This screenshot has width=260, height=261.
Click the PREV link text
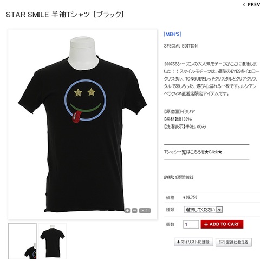(x=253, y=5)
